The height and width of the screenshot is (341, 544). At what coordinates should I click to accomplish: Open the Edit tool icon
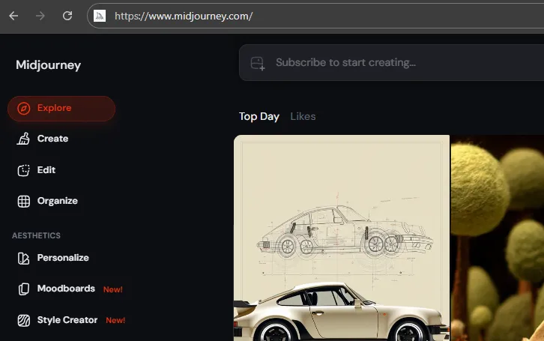pos(24,170)
